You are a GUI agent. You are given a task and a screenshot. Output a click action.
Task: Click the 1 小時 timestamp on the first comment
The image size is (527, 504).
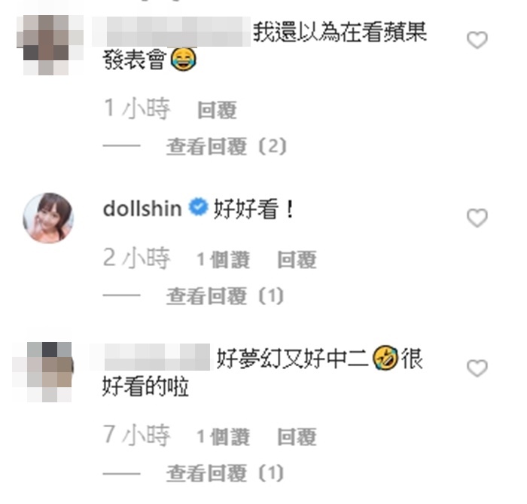[x=137, y=108]
